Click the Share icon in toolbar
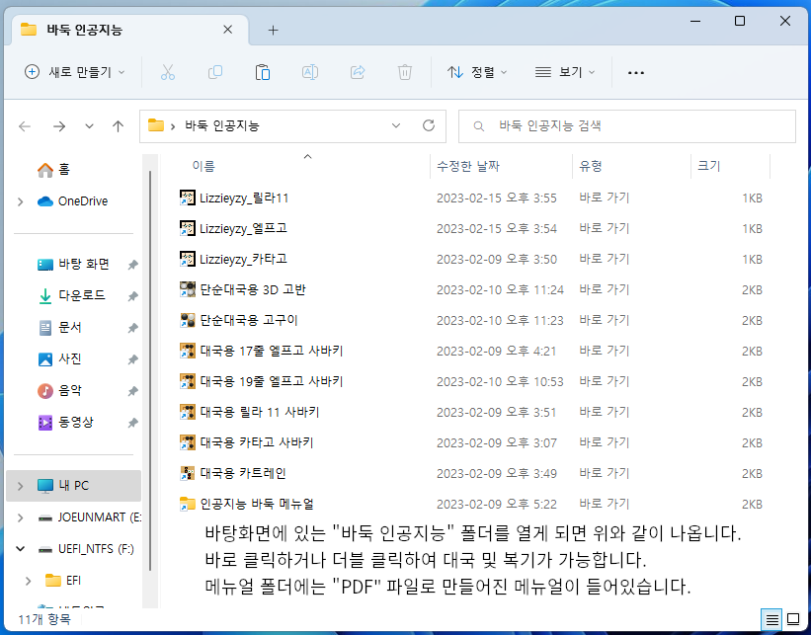 358,72
